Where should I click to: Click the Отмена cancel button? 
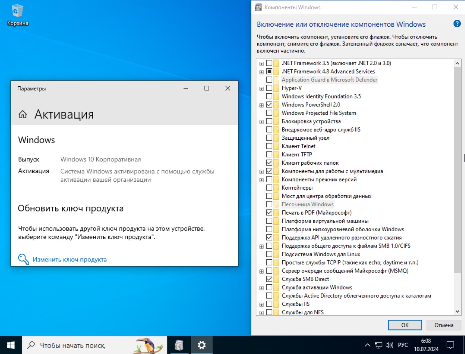[x=444, y=325]
